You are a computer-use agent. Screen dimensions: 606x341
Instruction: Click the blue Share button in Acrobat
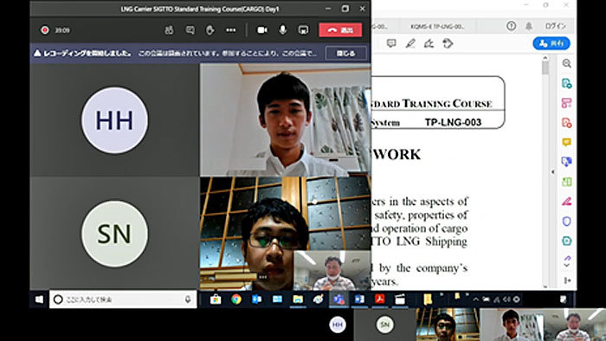[x=551, y=43]
